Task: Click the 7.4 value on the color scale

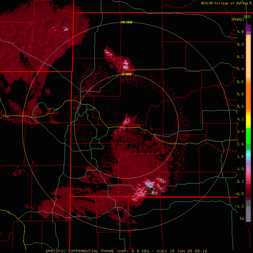Action: pyautogui.click(x=240, y=69)
